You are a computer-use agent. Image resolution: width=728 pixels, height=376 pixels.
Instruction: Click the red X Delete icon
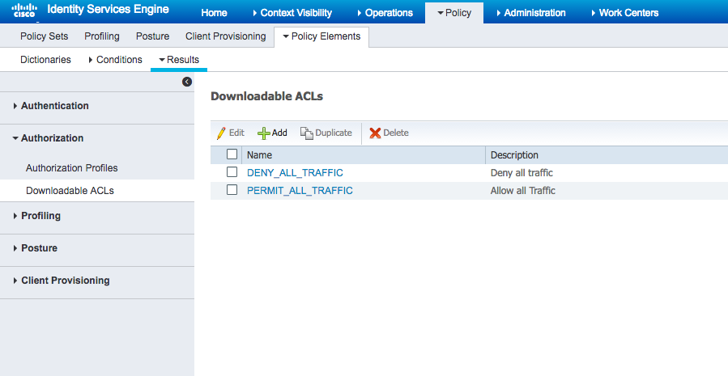(375, 133)
